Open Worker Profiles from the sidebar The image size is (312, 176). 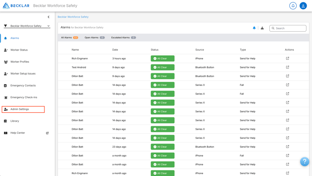[19, 62]
